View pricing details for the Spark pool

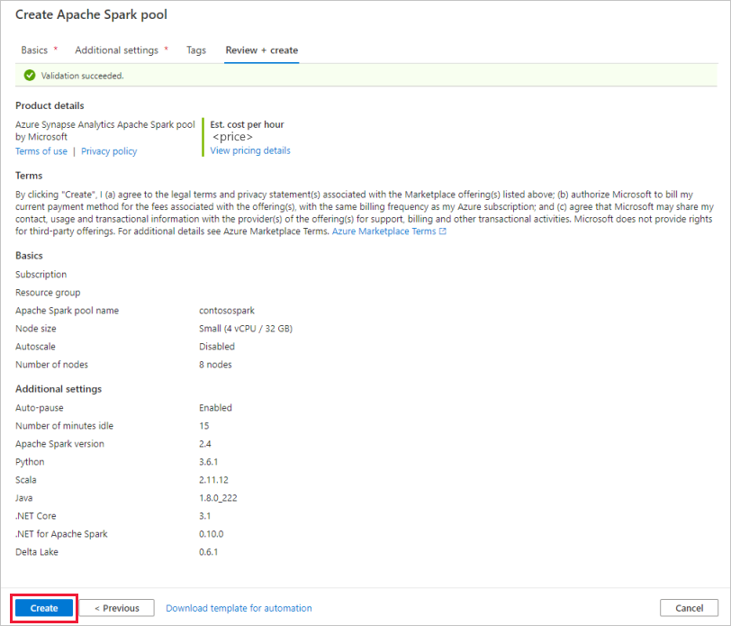point(249,150)
